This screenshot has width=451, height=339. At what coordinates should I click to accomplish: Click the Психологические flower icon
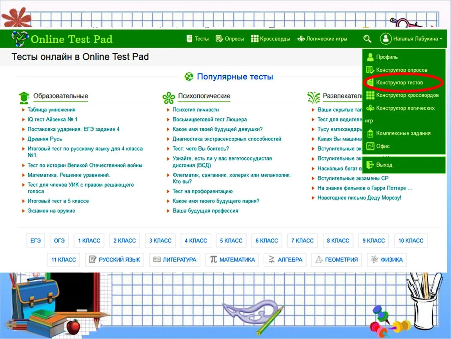pyautogui.click(x=169, y=98)
